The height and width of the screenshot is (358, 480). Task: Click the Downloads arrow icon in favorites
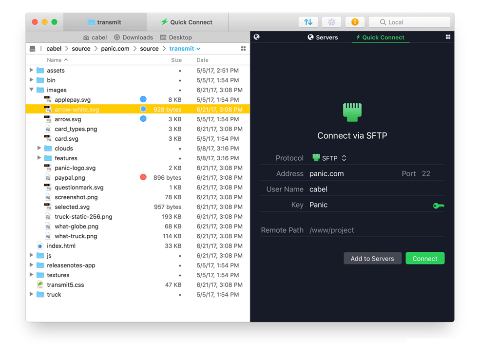pos(117,38)
